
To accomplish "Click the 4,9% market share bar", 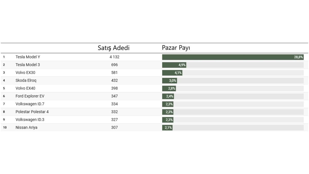I will [x=174, y=65].
